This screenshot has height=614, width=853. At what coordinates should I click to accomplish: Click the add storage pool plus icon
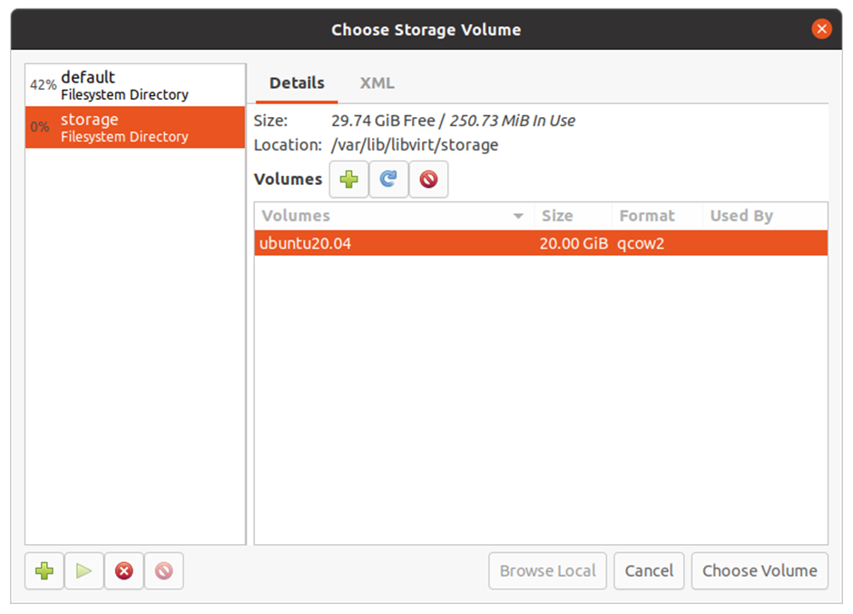point(44,571)
